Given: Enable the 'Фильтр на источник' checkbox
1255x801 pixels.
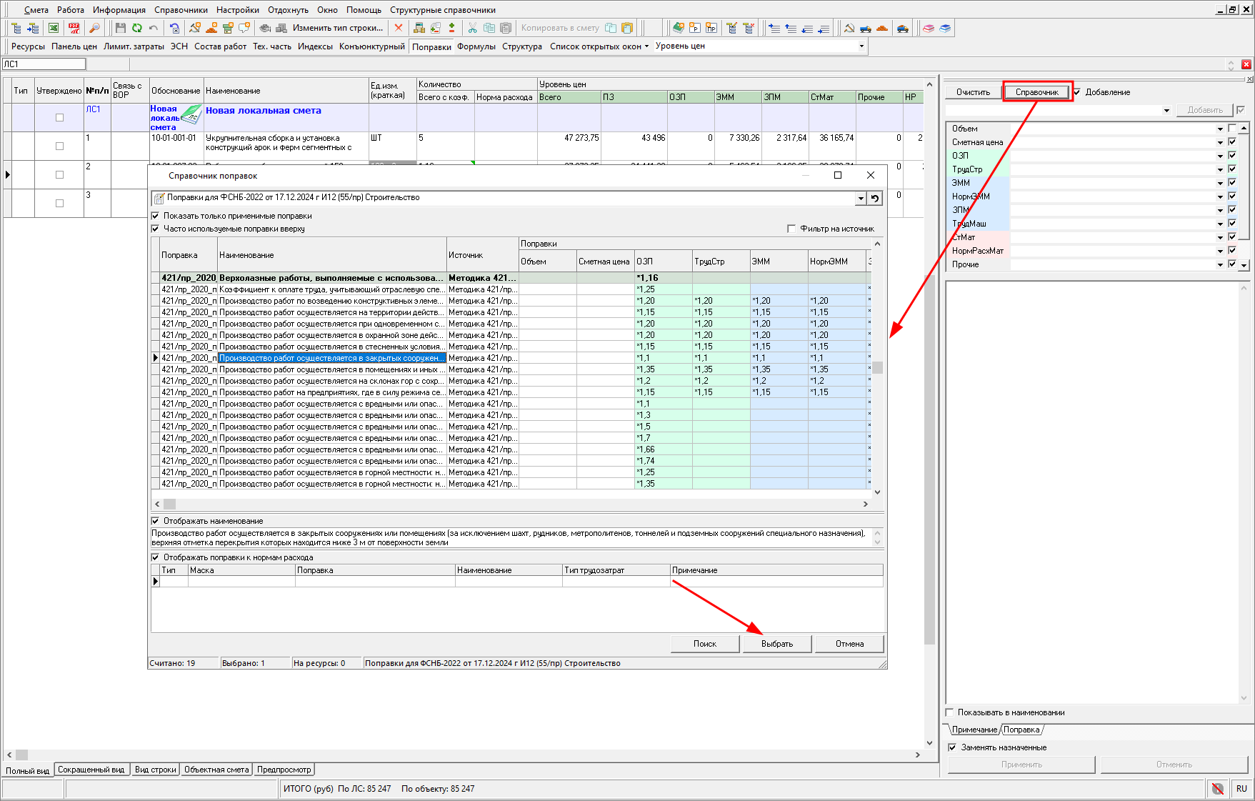Looking at the screenshot, I should [x=791, y=229].
